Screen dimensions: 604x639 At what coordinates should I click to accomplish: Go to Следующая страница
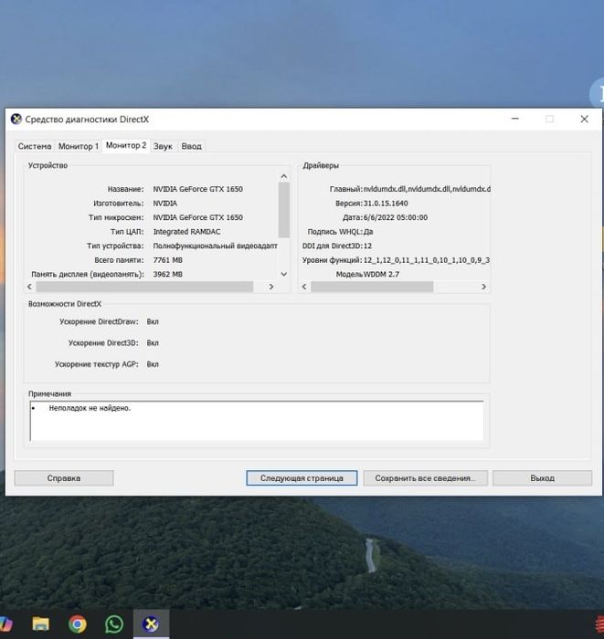click(302, 478)
